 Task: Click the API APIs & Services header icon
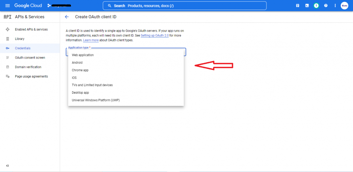point(8,17)
